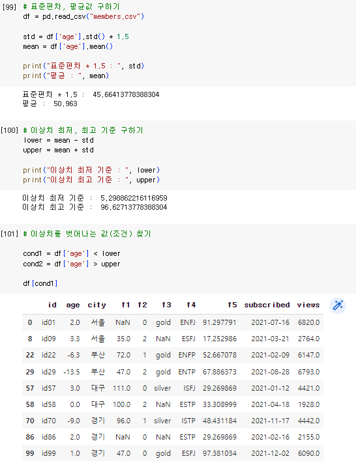Click subscribed date 2021-03-21
Image resolution: width=356 pixels, height=463 pixels.
click(270, 339)
